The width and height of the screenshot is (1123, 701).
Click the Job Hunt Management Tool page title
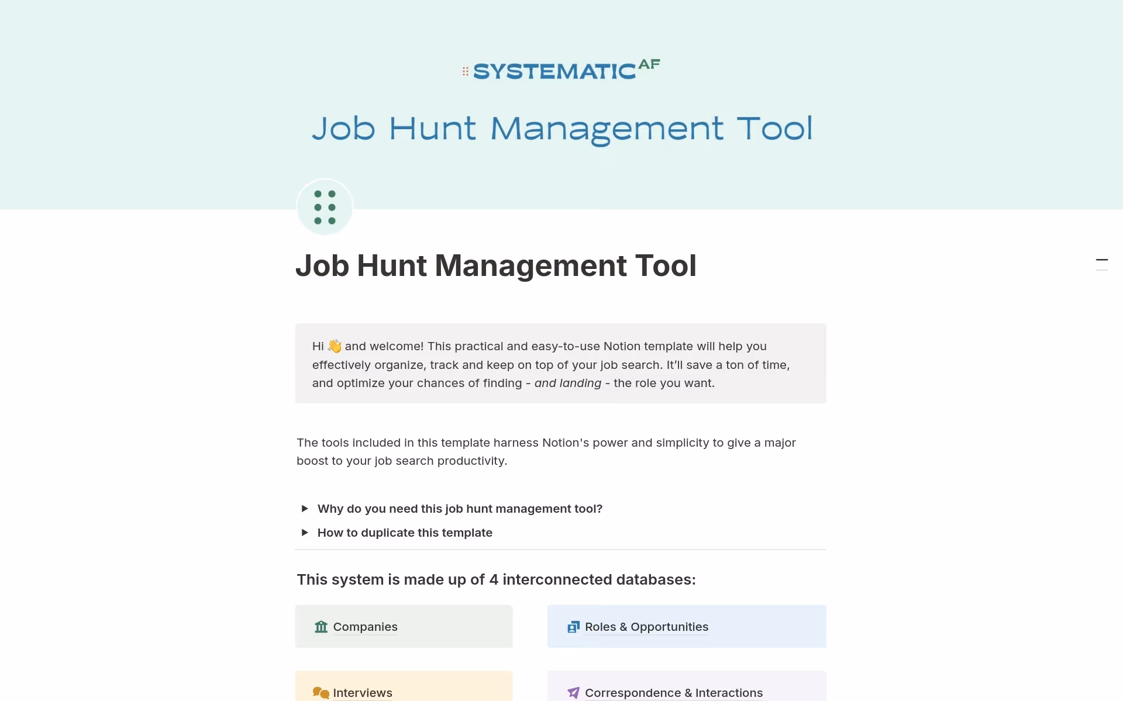(x=495, y=265)
